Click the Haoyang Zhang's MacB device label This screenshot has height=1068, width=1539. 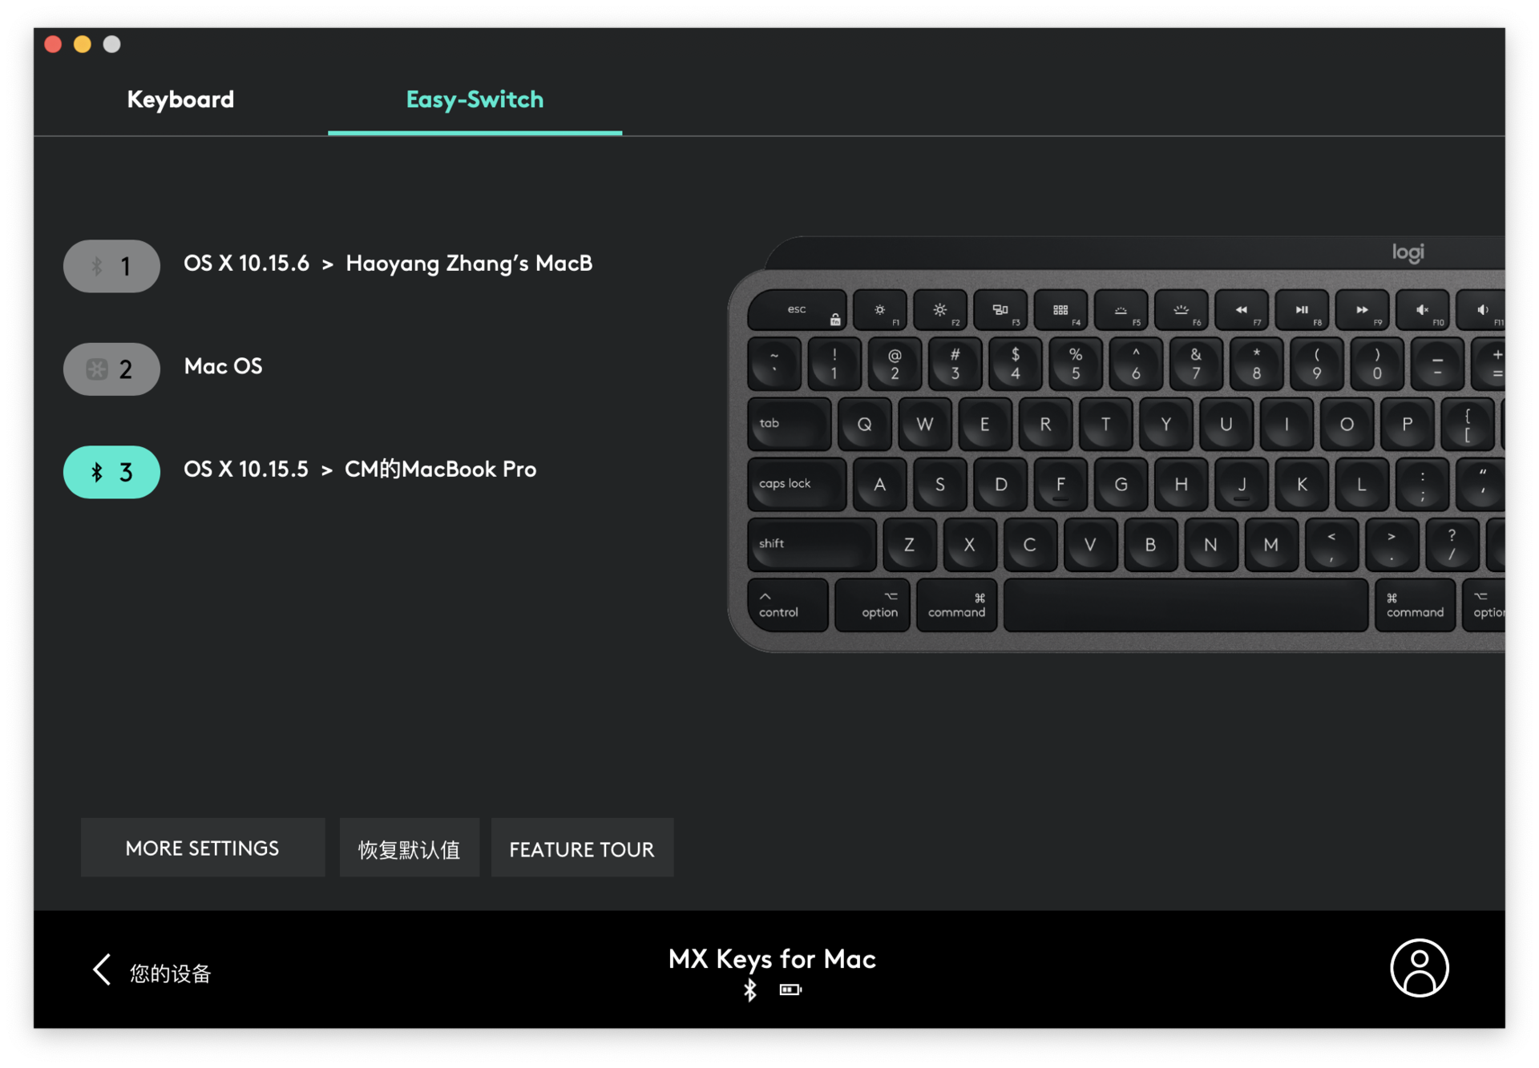pos(469,264)
